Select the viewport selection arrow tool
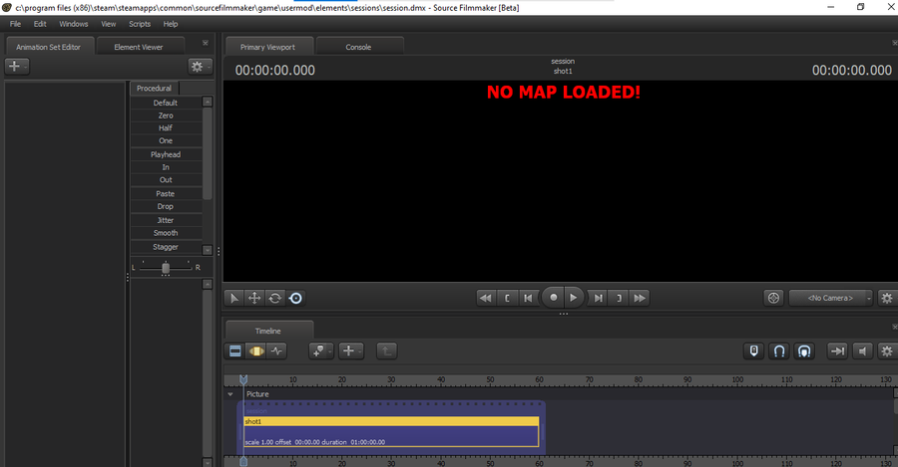The width and height of the screenshot is (898, 467). point(233,298)
